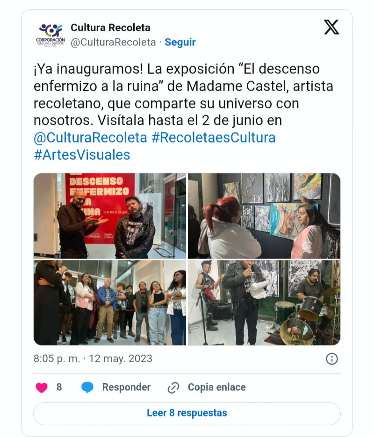Click the @CulturaRecoleta mention in tweet text
This screenshot has height=437, width=374.
tap(90, 138)
